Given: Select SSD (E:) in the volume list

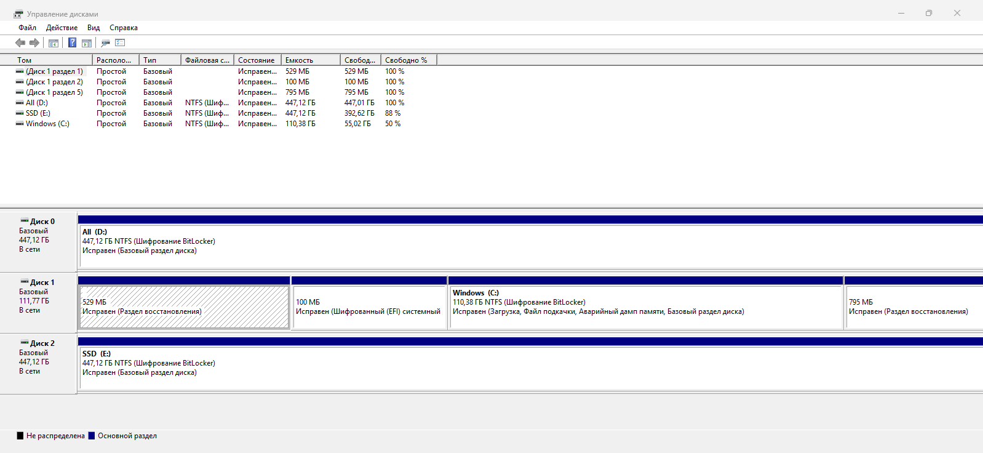Looking at the screenshot, I should [x=38, y=113].
